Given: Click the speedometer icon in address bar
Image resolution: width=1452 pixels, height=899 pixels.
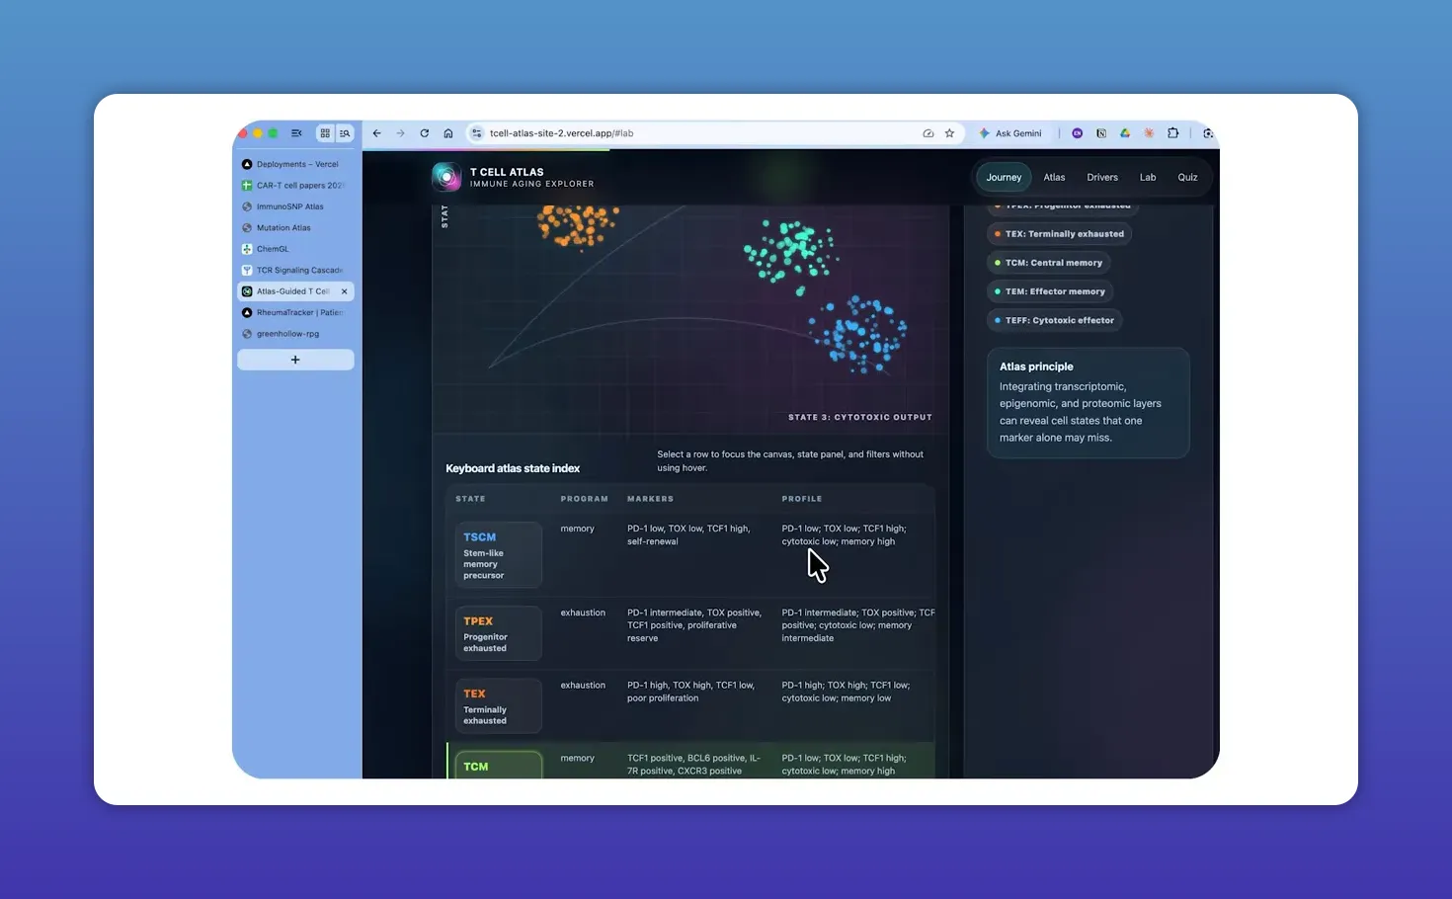Looking at the screenshot, I should tap(928, 133).
